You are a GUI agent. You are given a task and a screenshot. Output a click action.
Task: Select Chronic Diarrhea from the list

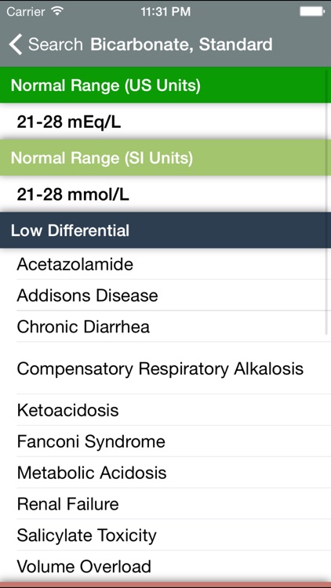pyautogui.click(x=165, y=326)
